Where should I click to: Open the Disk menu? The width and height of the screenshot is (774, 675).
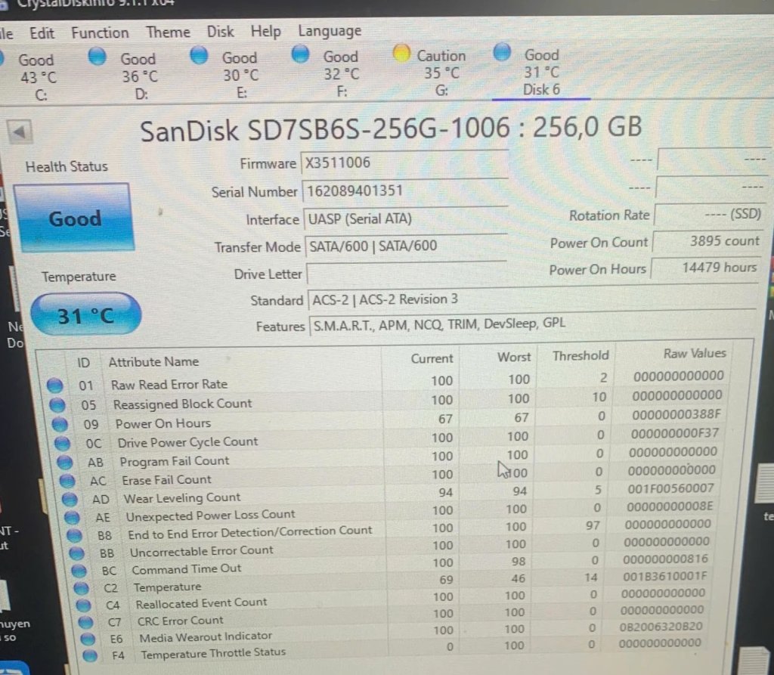pos(220,32)
